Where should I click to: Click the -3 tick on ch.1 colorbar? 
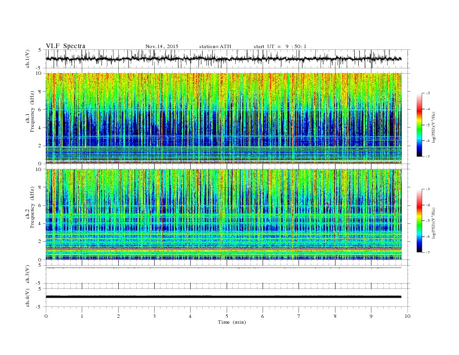[427, 93]
